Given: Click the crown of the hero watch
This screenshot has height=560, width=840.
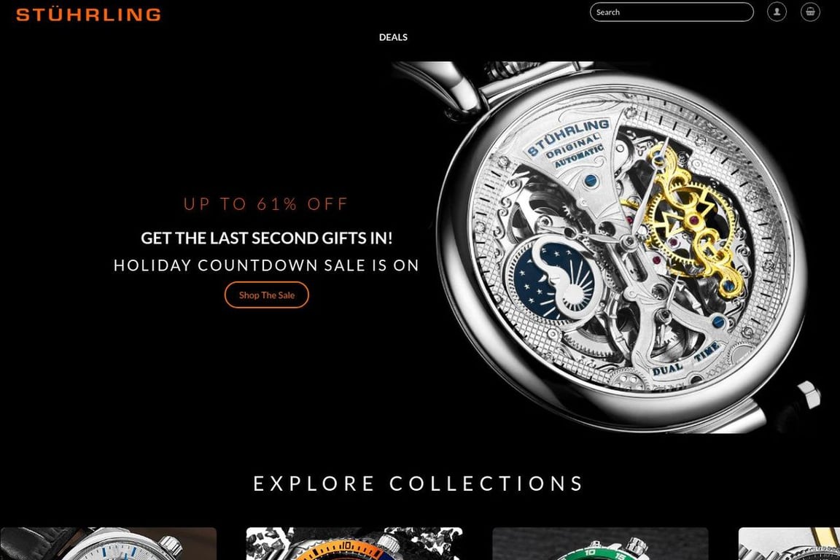Looking at the screenshot, I should [x=808, y=395].
